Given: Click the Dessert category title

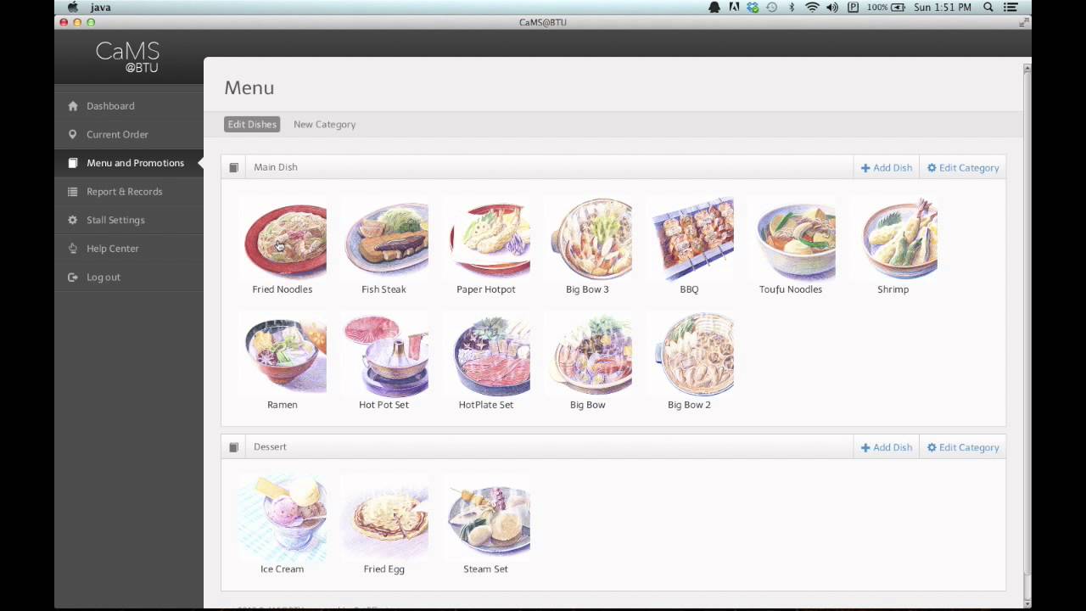Looking at the screenshot, I should pos(270,447).
